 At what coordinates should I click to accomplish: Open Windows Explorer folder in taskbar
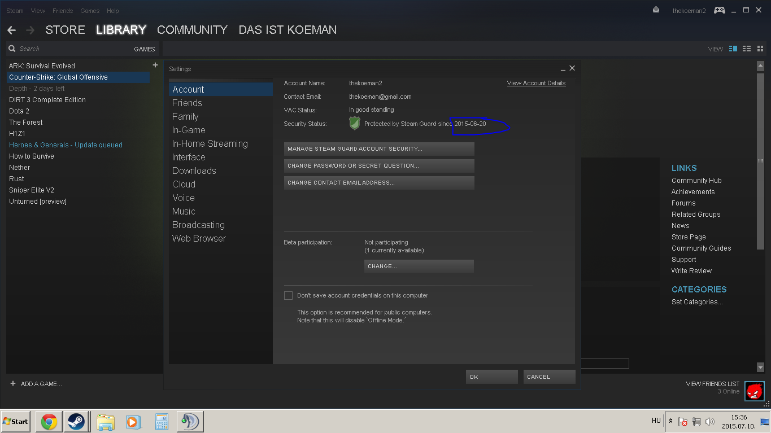click(x=106, y=422)
